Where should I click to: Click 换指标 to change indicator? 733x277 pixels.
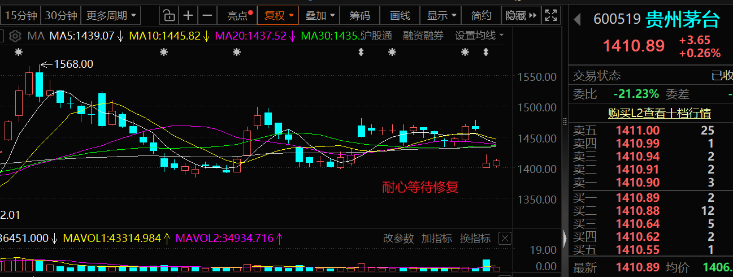475,238
